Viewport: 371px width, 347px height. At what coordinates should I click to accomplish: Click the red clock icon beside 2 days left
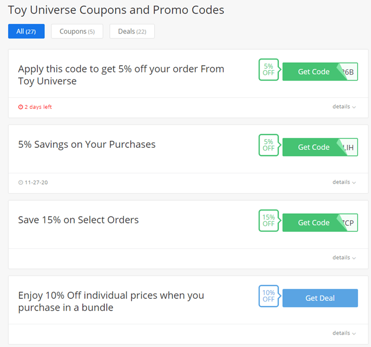21,107
